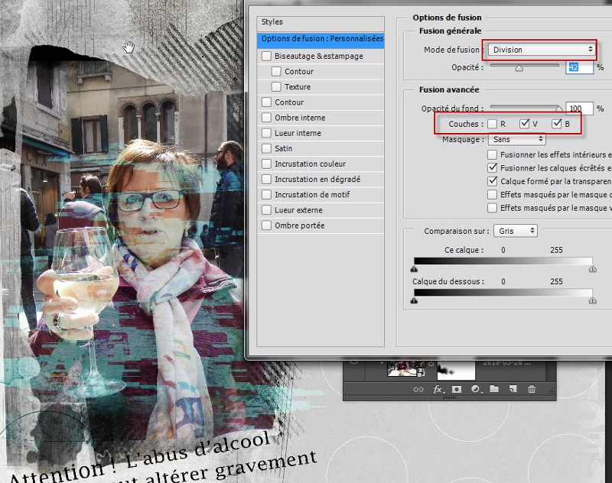Add a layer mask with mask icon
The image size is (612, 483).
pos(457,390)
